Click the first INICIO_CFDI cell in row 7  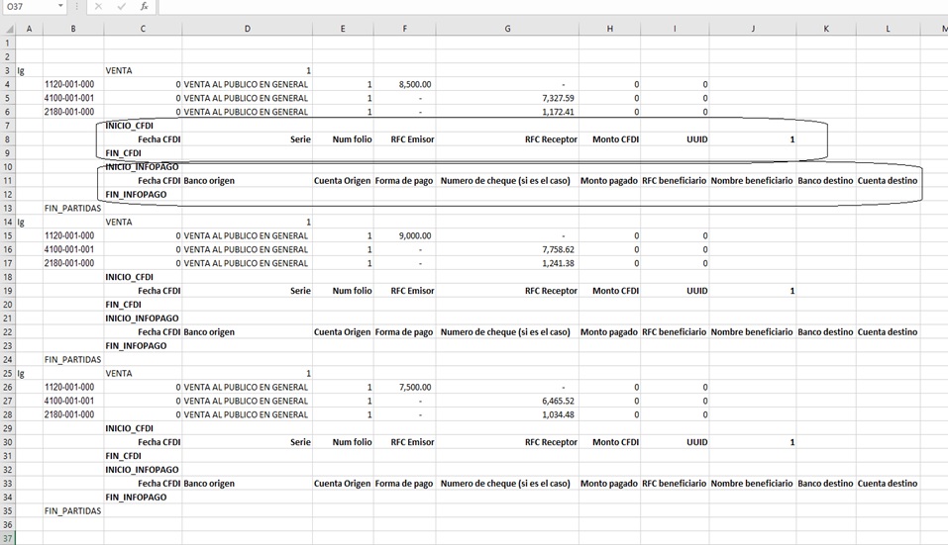pyautogui.click(x=142, y=126)
